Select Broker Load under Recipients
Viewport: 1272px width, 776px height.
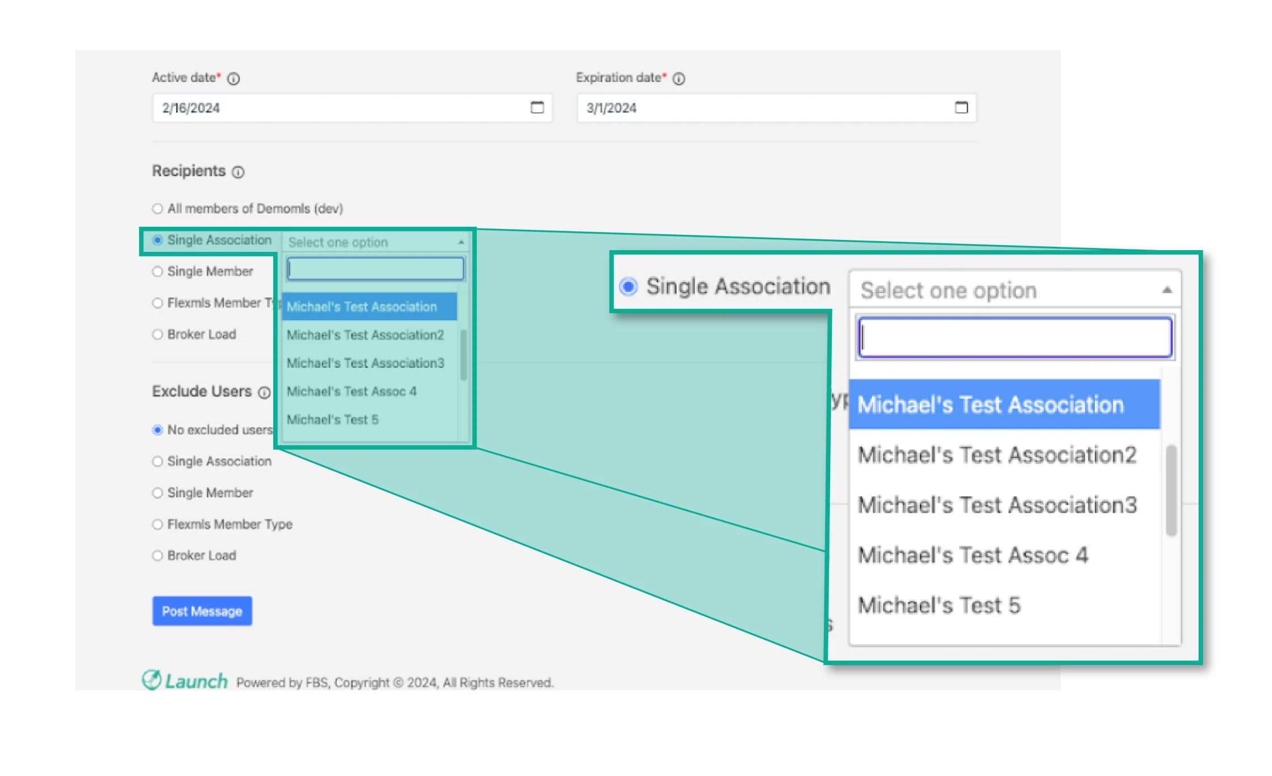click(157, 335)
